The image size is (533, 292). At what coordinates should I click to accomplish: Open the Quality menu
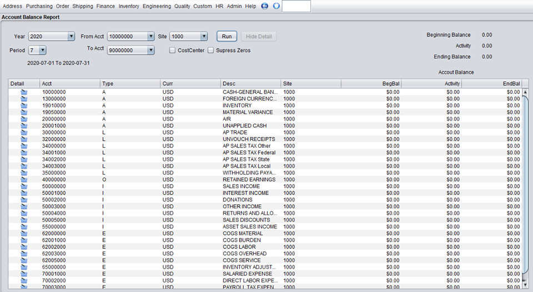point(182,6)
